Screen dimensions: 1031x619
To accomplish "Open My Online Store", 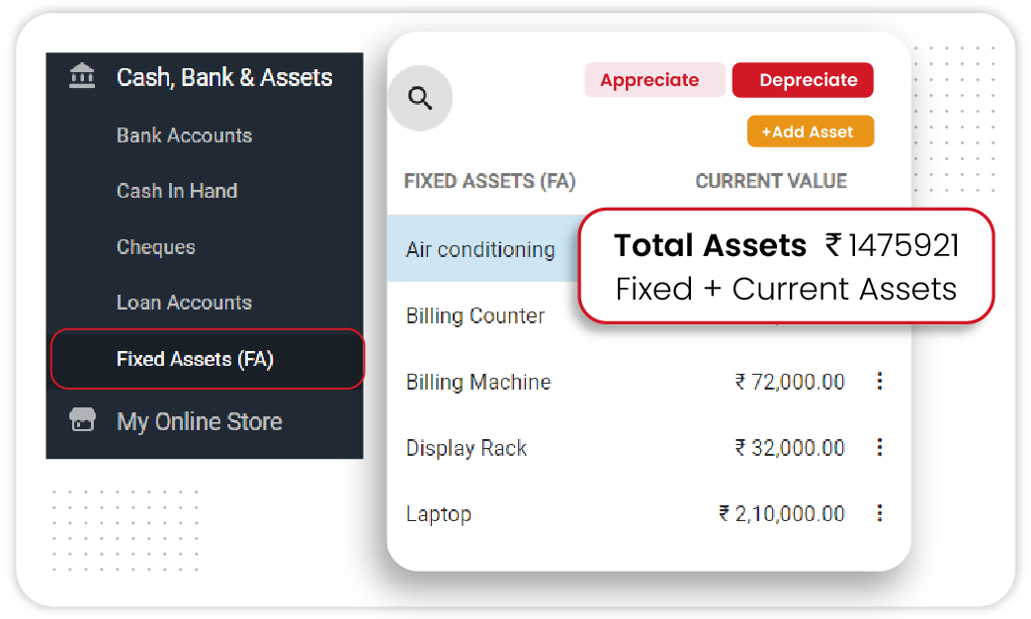I will [x=198, y=421].
